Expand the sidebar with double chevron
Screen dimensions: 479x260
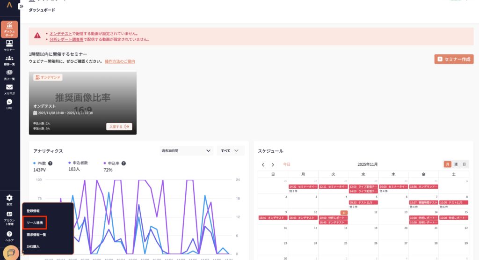pyautogui.click(x=21, y=7)
